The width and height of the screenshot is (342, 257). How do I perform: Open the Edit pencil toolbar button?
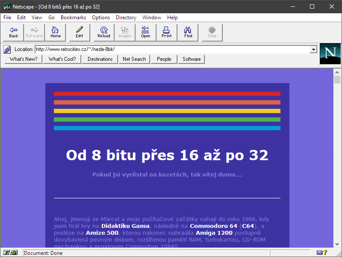tap(80, 33)
